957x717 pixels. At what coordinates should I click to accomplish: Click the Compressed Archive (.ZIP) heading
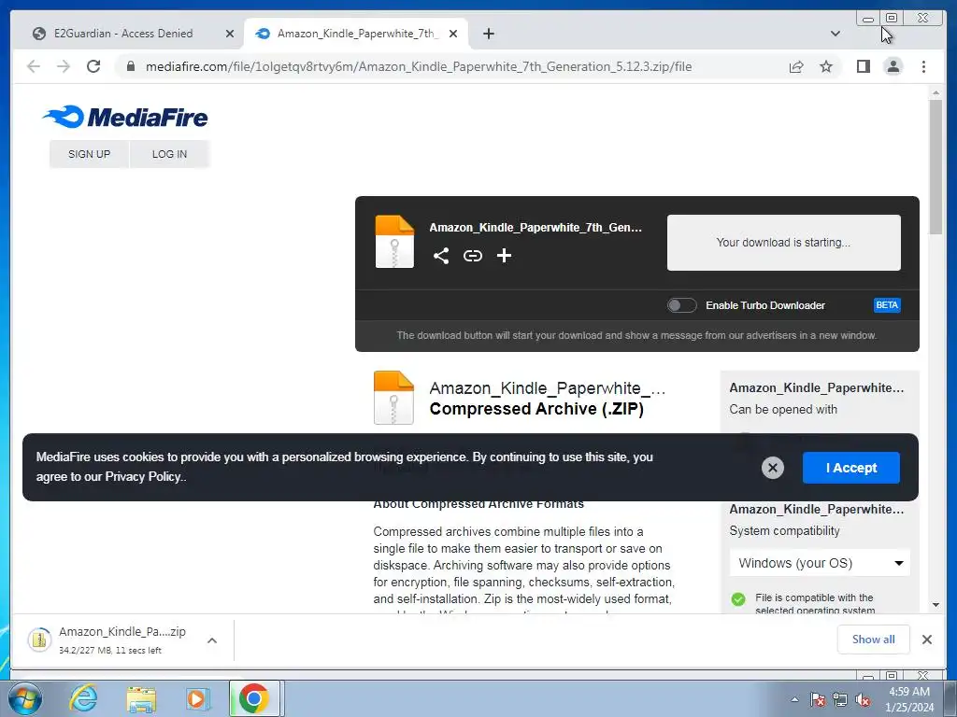pyautogui.click(x=536, y=409)
